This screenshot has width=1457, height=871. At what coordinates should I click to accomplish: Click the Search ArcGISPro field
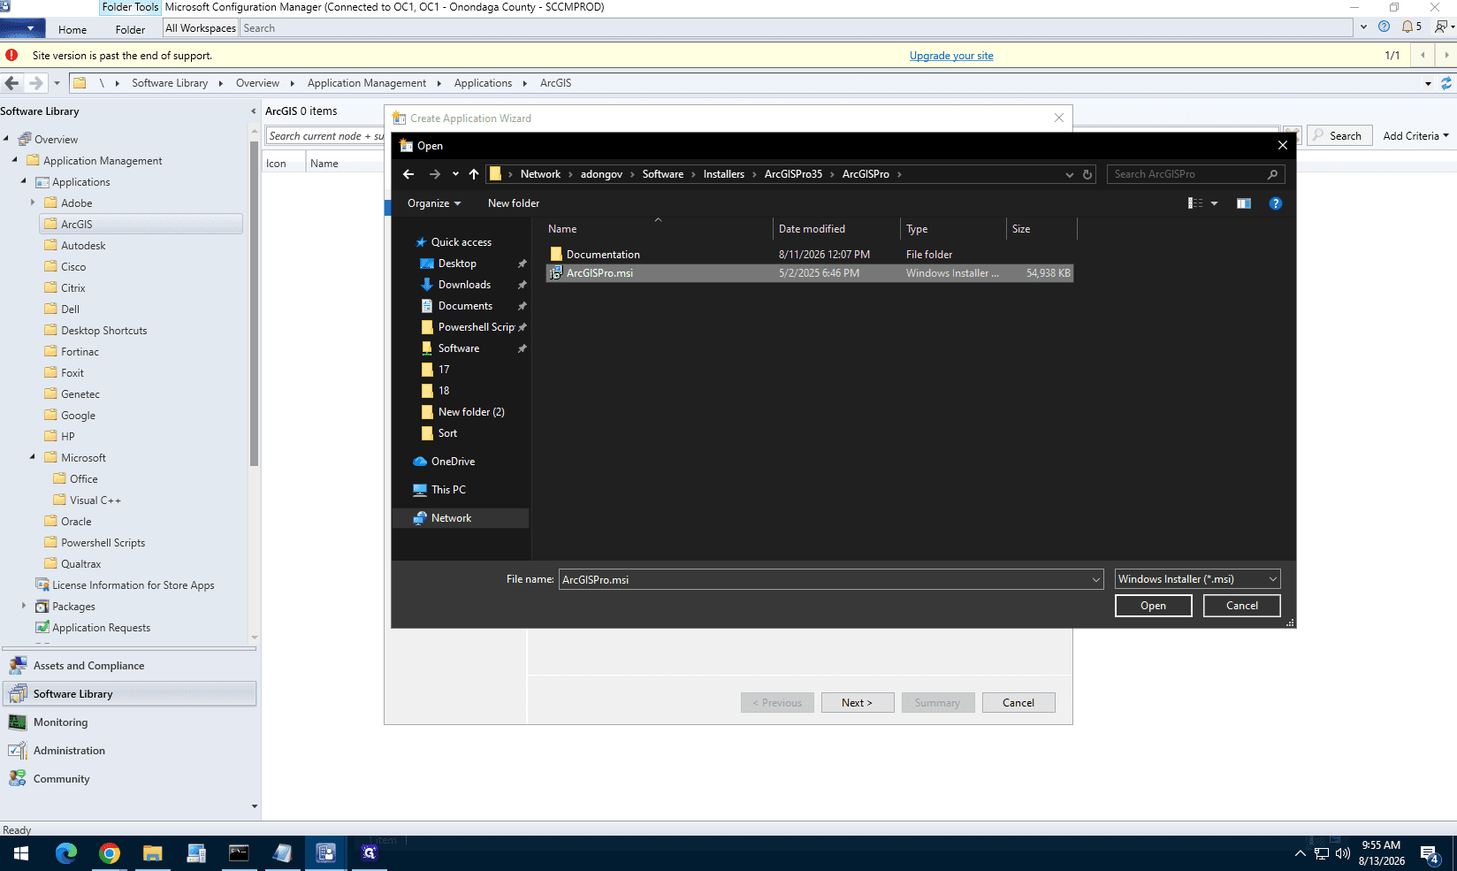[x=1195, y=174]
